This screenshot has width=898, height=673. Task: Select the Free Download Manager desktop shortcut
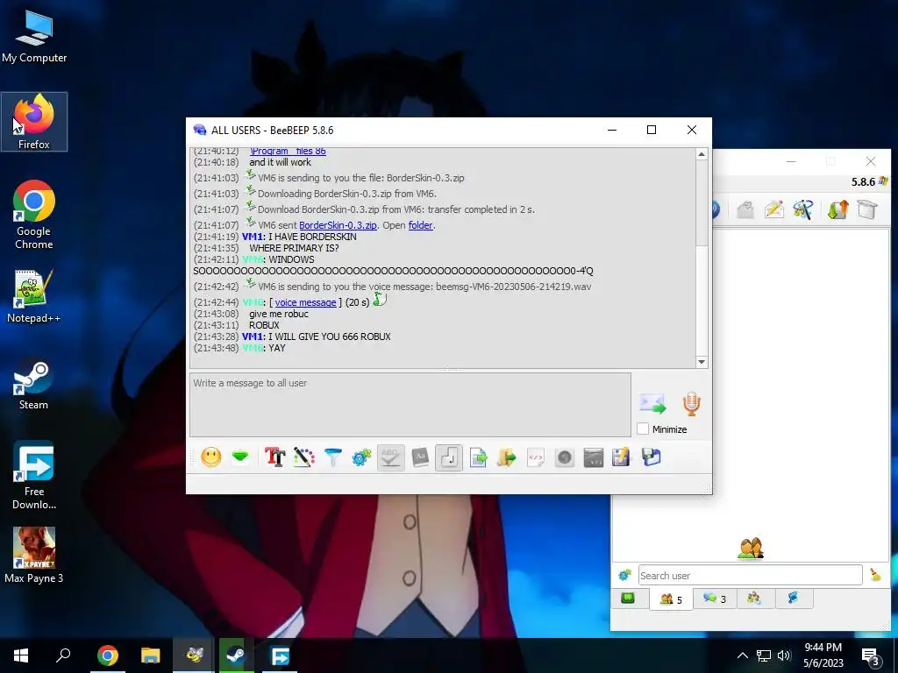click(34, 475)
